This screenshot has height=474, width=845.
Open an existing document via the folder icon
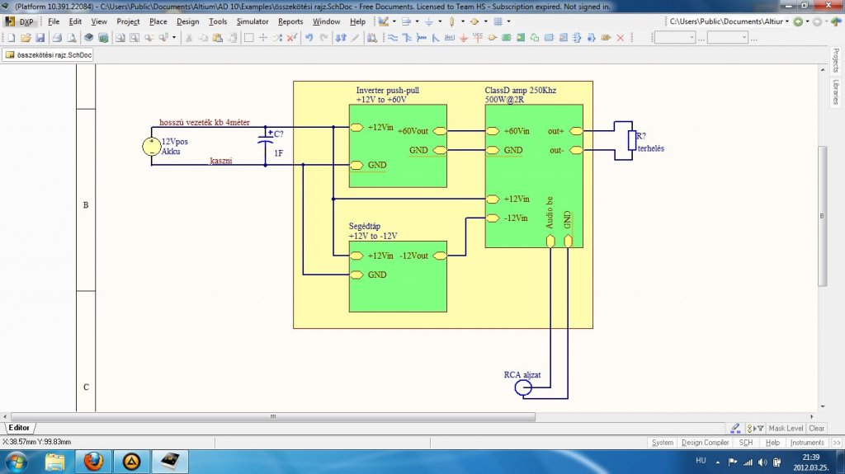(x=26, y=38)
